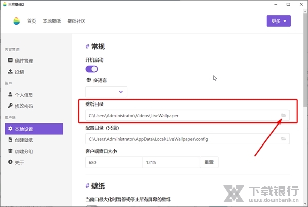Close the 巨应壁纸2 window
Image resolution: width=308 pixels, height=207 pixels.
[301, 4]
